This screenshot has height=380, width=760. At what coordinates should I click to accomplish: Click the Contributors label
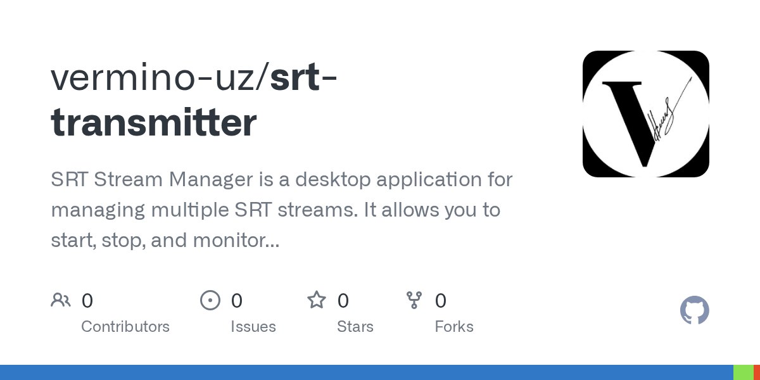tap(125, 327)
